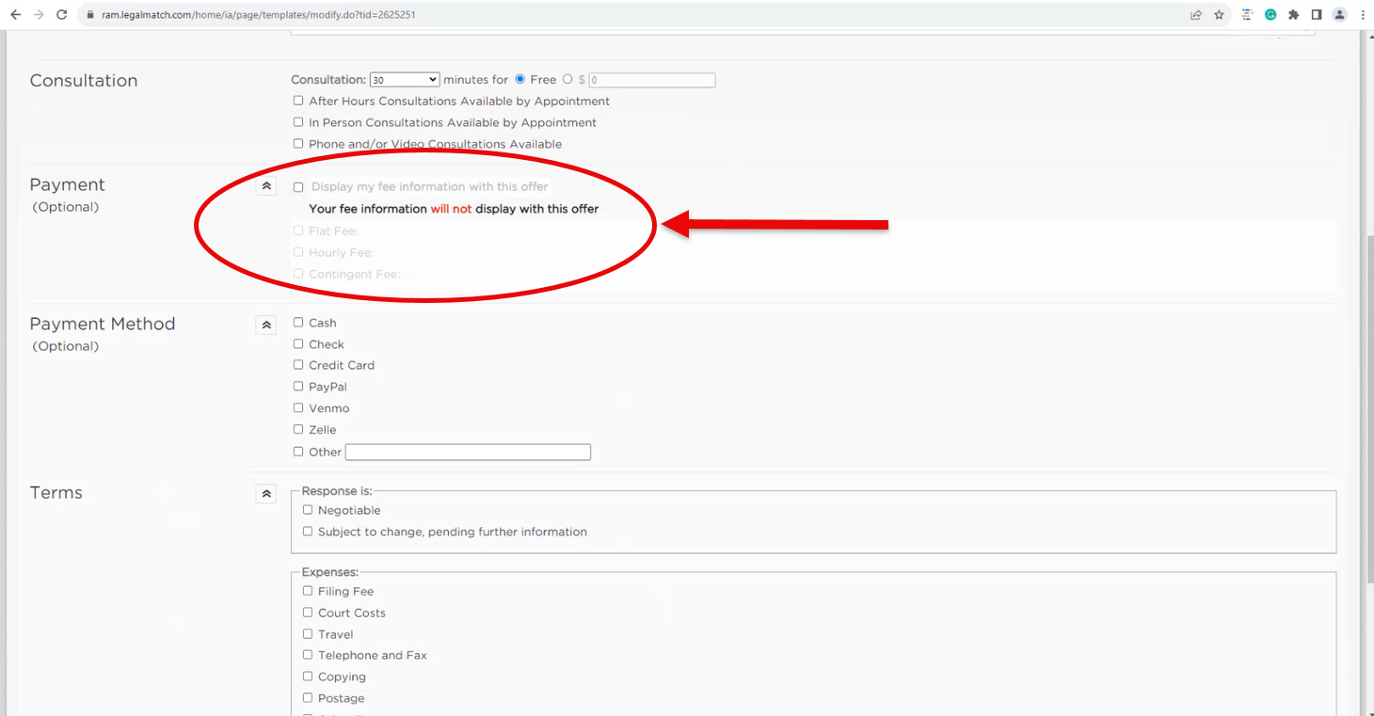Select the dollar amount consultation radio button
Image resolution: width=1374 pixels, height=716 pixels.
[x=567, y=80]
